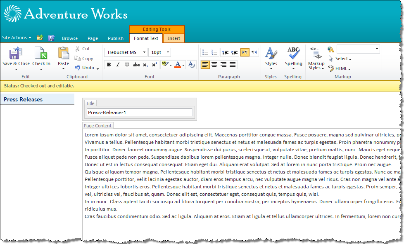Expand the highlight color arrow
Screen dimensions: 404x244
click(x=171, y=65)
